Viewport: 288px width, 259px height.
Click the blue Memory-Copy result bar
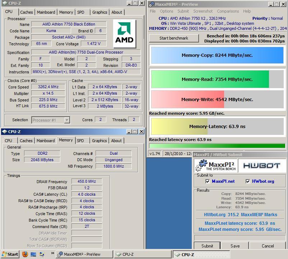[217, 55]
